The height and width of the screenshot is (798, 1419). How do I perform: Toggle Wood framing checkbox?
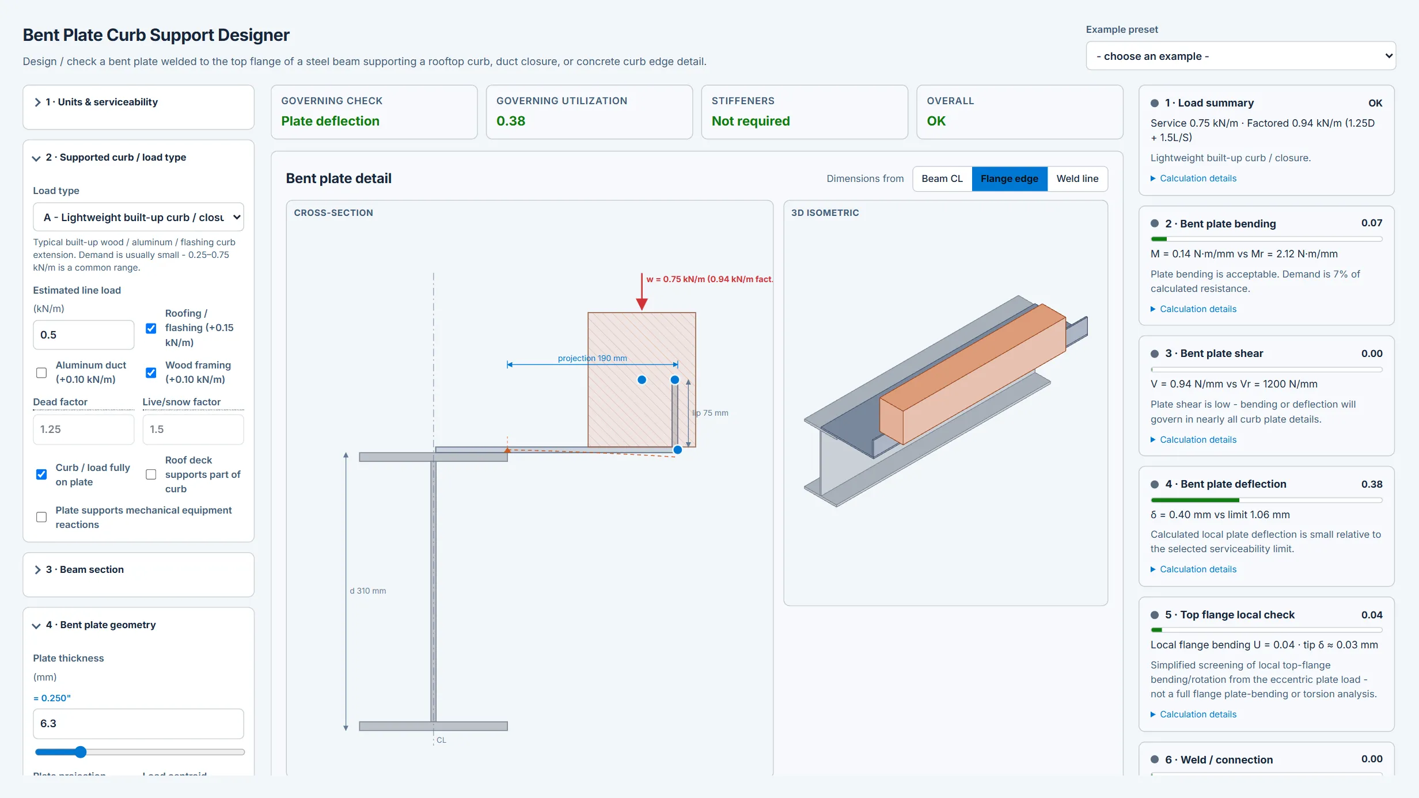click(151, 373)
